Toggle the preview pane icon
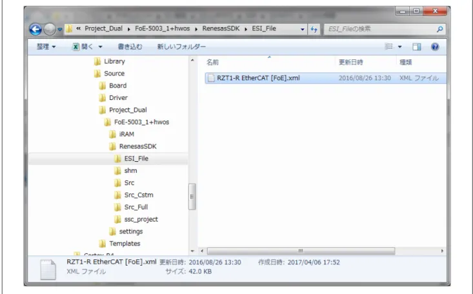The width and height of the screenshot is (473, 294). (x=417, y=46)
